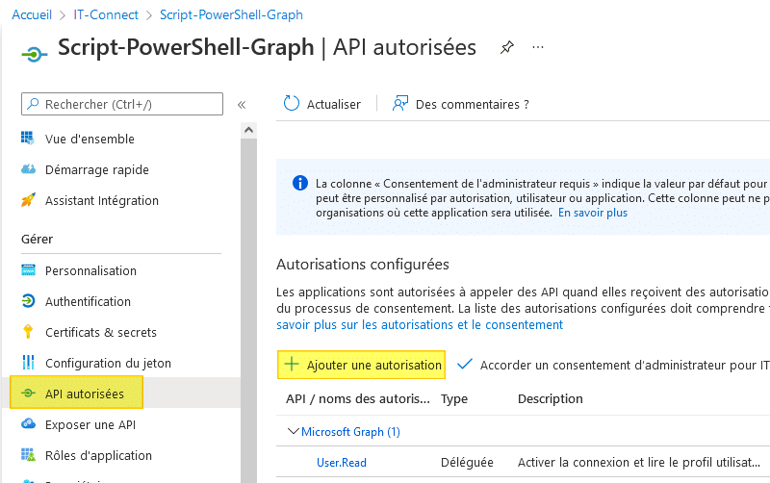
Task: Click the Certificats & secrets key icon
Action: tap(28, 332)
